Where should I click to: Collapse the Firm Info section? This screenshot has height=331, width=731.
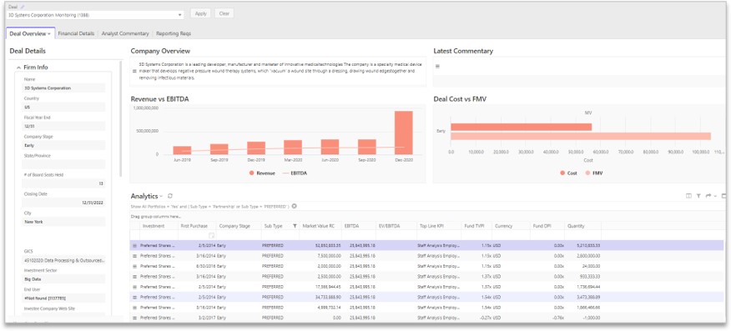[18, 68]
